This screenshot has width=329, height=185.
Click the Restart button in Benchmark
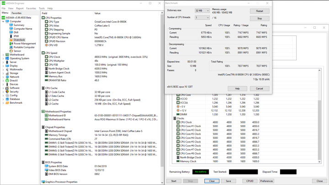pyautogui.click(x=260, y=11)
